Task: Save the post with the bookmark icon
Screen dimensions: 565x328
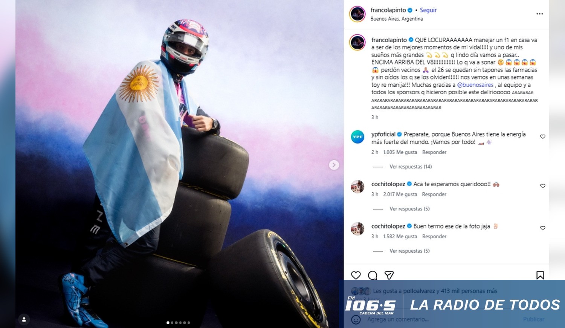Action: [540, 275]
